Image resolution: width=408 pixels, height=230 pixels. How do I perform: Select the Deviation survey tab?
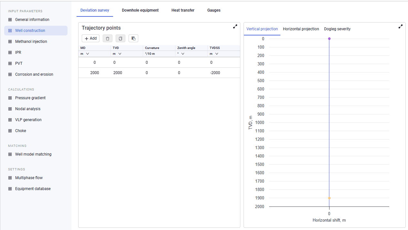[95, 10]
